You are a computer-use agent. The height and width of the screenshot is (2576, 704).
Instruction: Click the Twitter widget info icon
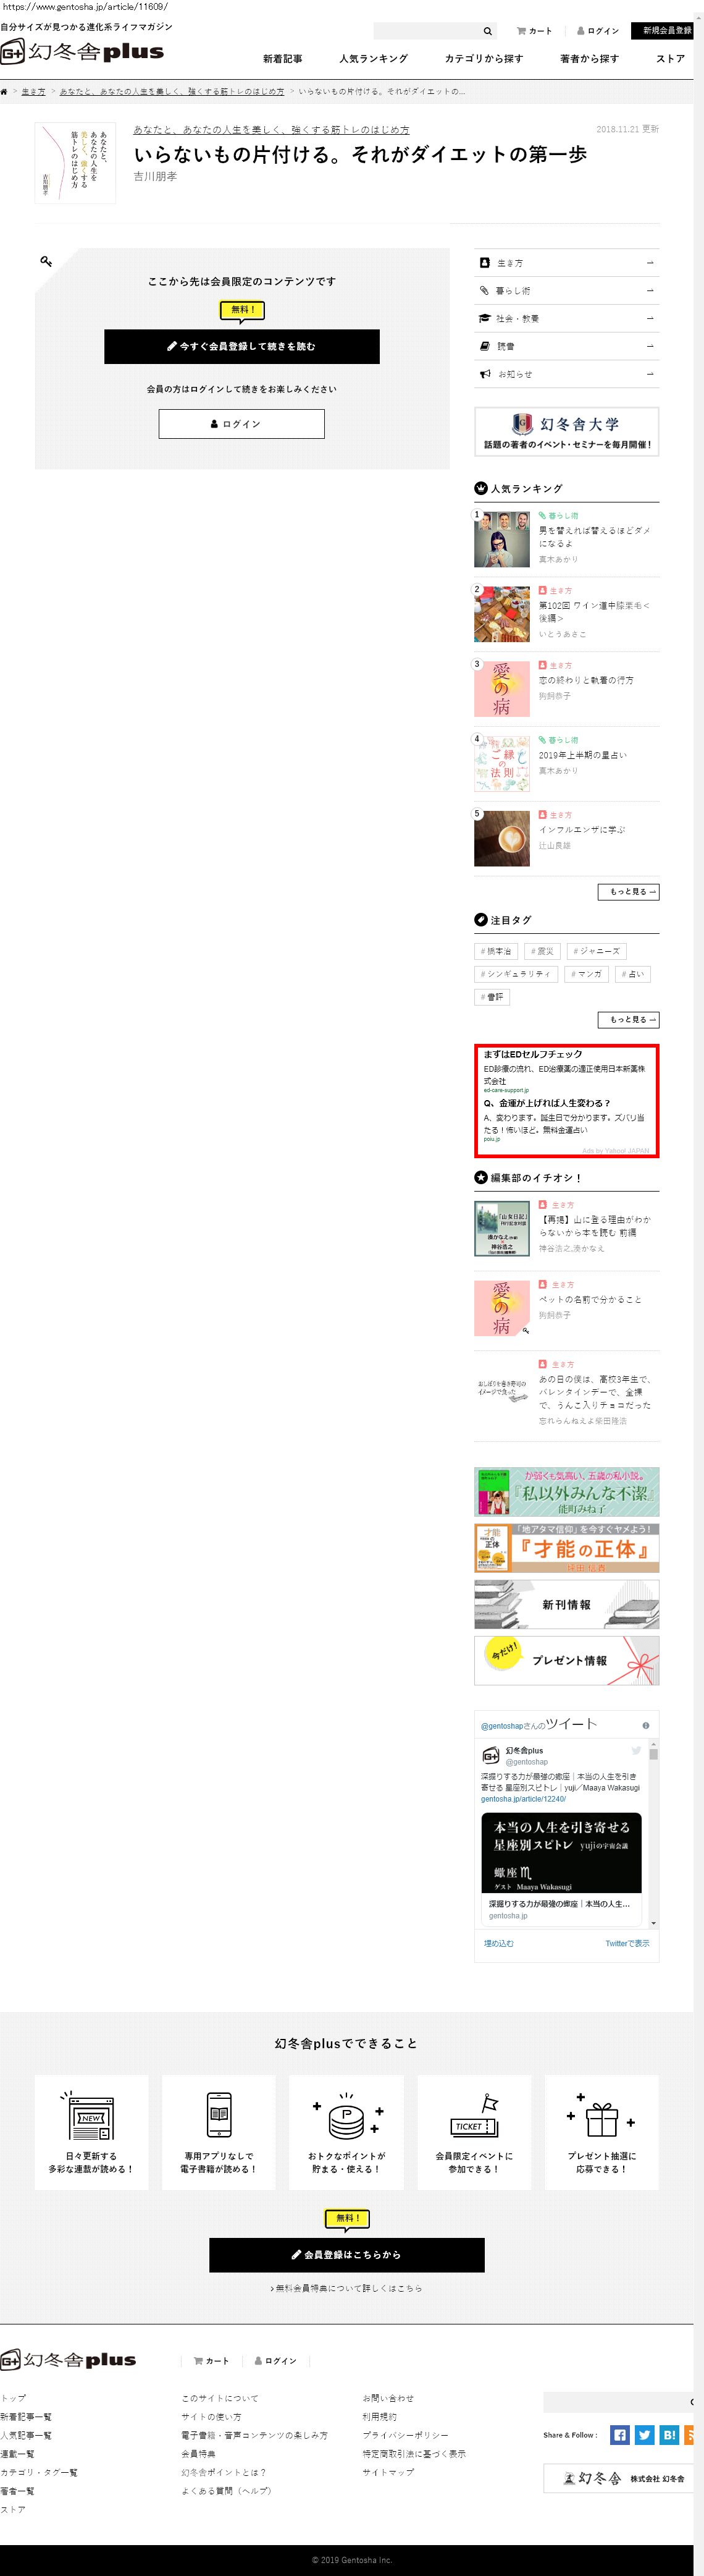pyautogui.click(x=646, y=1725)
